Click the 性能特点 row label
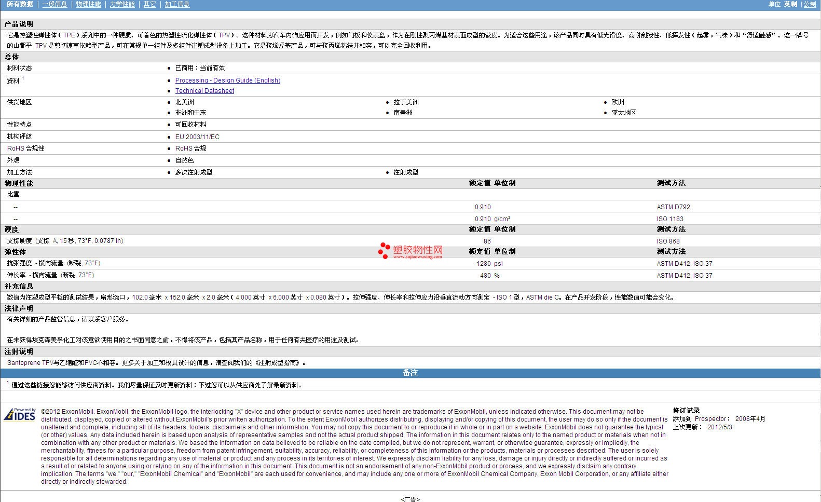Viewport: 821px width, 502px height. click(x=19, y=125)
